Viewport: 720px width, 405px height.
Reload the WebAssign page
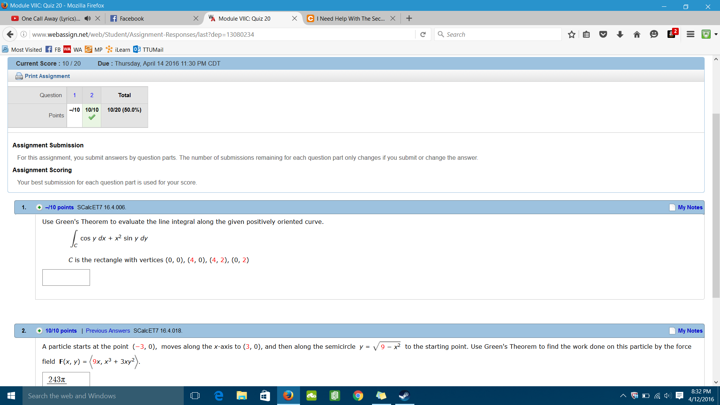423,34
